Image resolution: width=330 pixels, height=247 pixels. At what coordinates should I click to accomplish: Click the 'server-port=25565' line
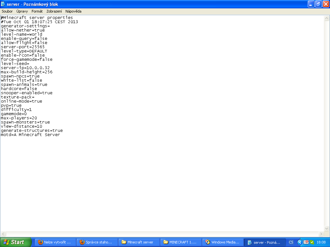(23, 47)
